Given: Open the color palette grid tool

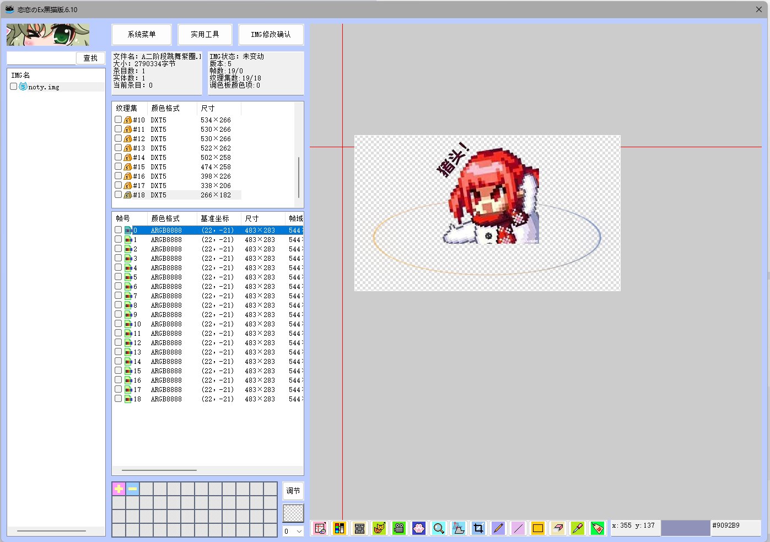Looking at the screenshot, I should point(340,528).
